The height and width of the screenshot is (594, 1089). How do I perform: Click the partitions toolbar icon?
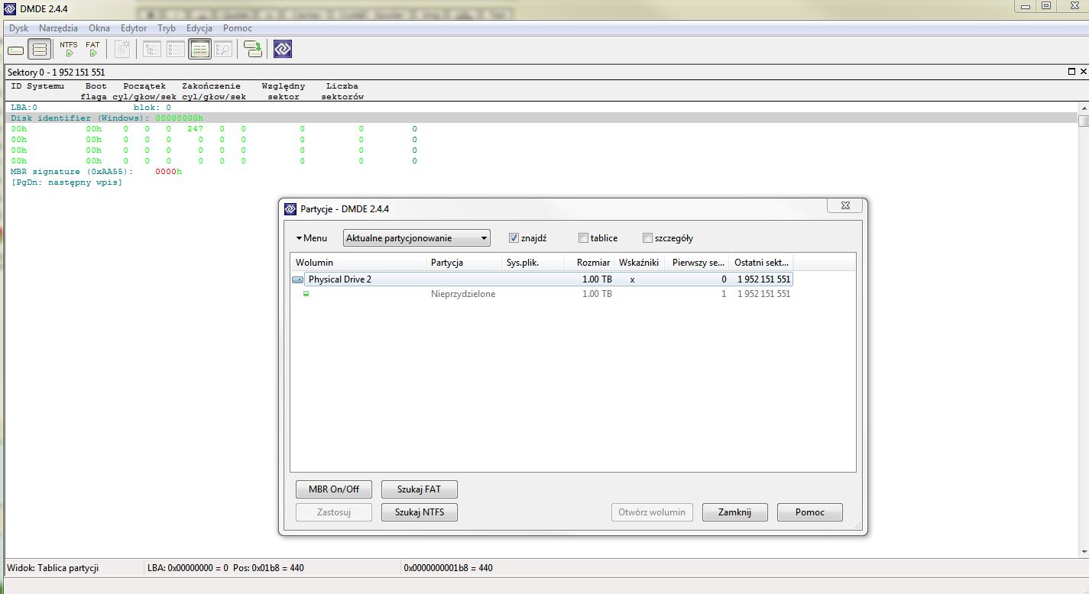click(x=40, y=50)
